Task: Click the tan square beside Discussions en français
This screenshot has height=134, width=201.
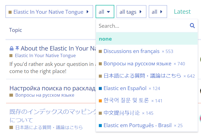Action: tap(100, 51)
